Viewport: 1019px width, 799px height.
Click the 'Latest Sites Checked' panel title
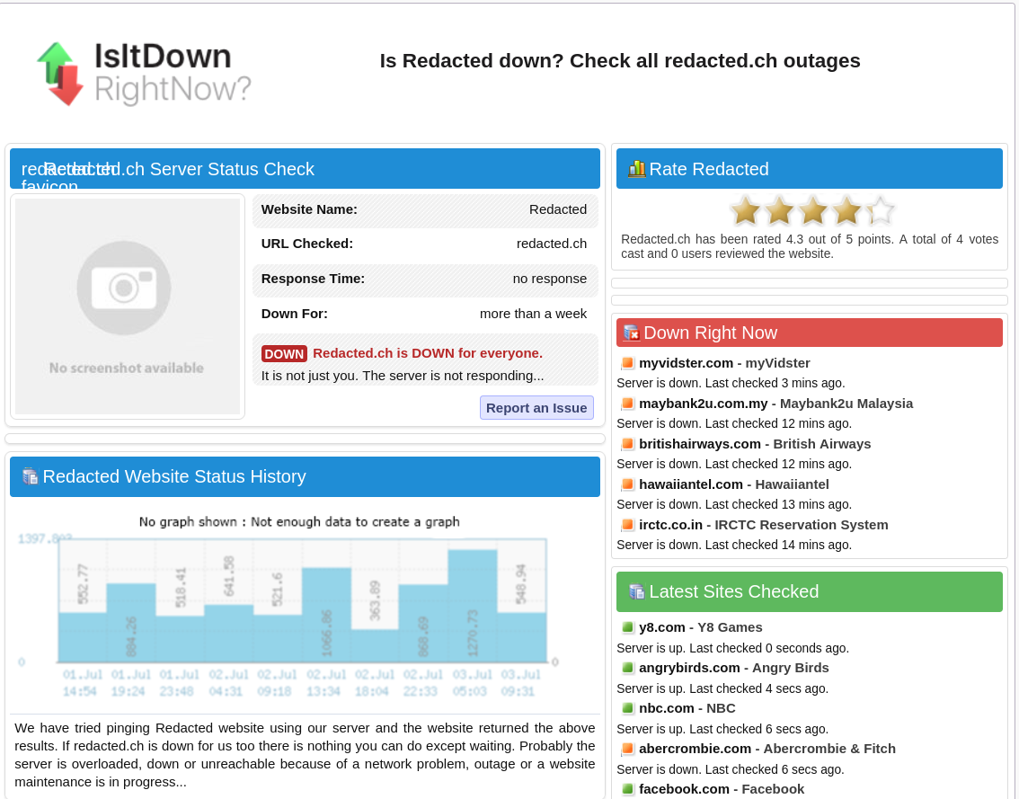[734, 591]
